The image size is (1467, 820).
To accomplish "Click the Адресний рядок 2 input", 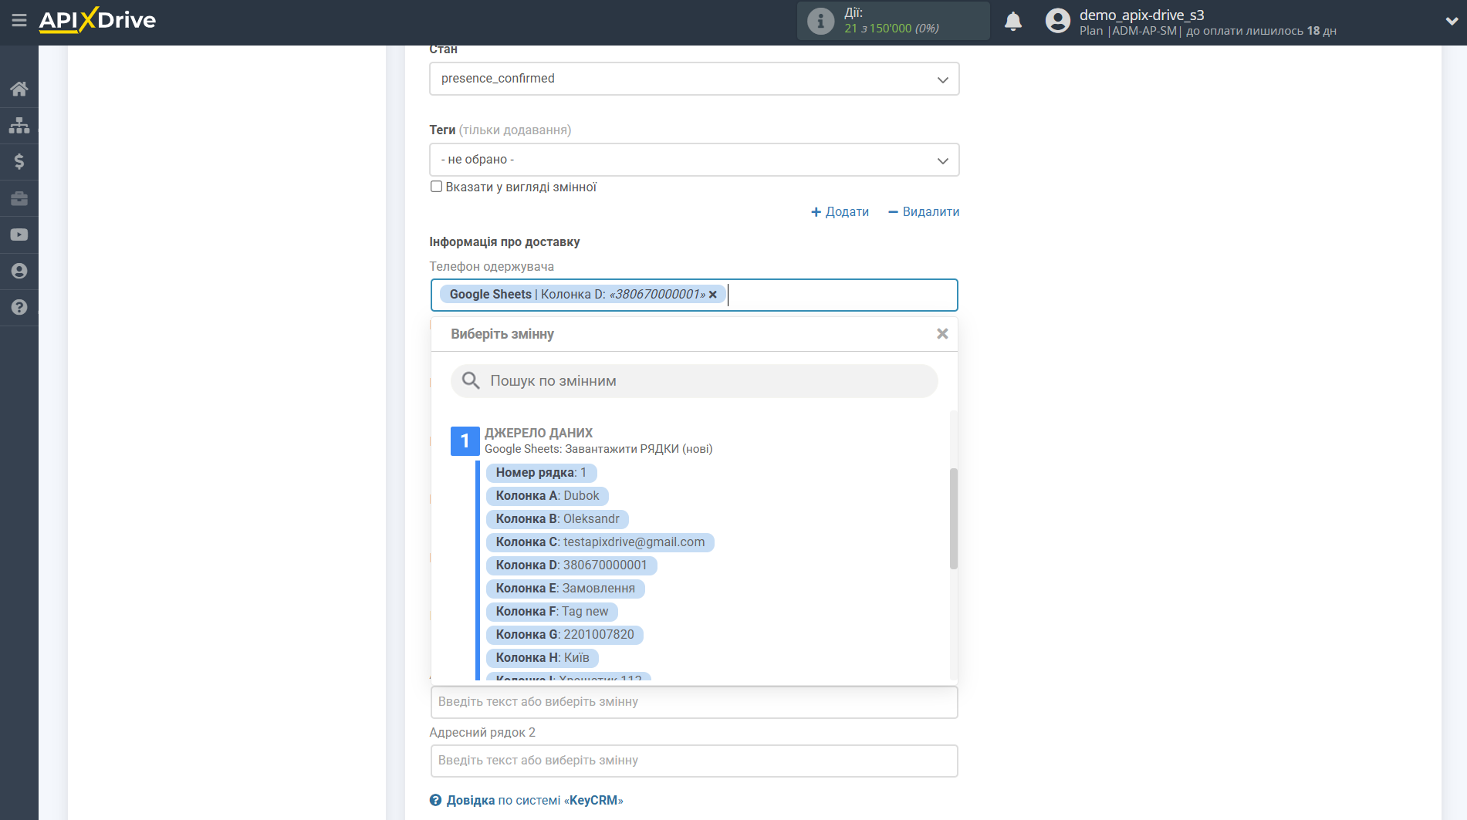I will tap(695, 761).
